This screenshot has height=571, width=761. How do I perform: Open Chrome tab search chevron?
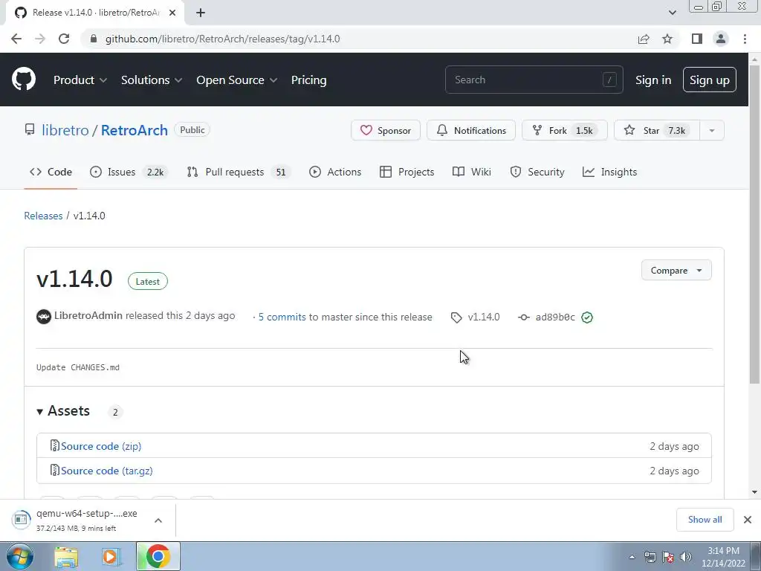pyautogui.click(x=672, y=13)
